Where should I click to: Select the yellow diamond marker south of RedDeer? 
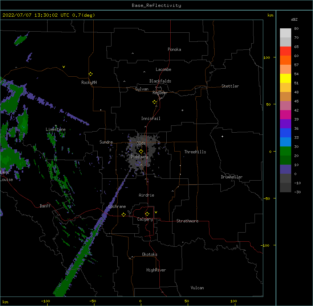(155, 102)
